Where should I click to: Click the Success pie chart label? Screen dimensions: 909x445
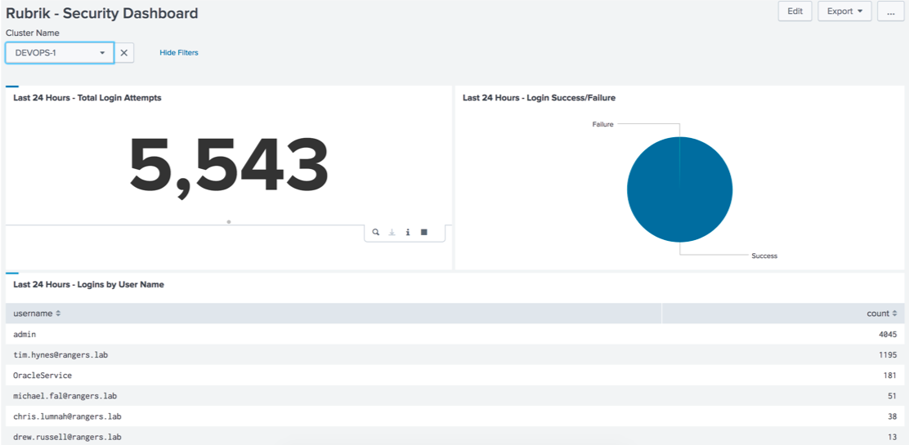(x=764, y=256)
